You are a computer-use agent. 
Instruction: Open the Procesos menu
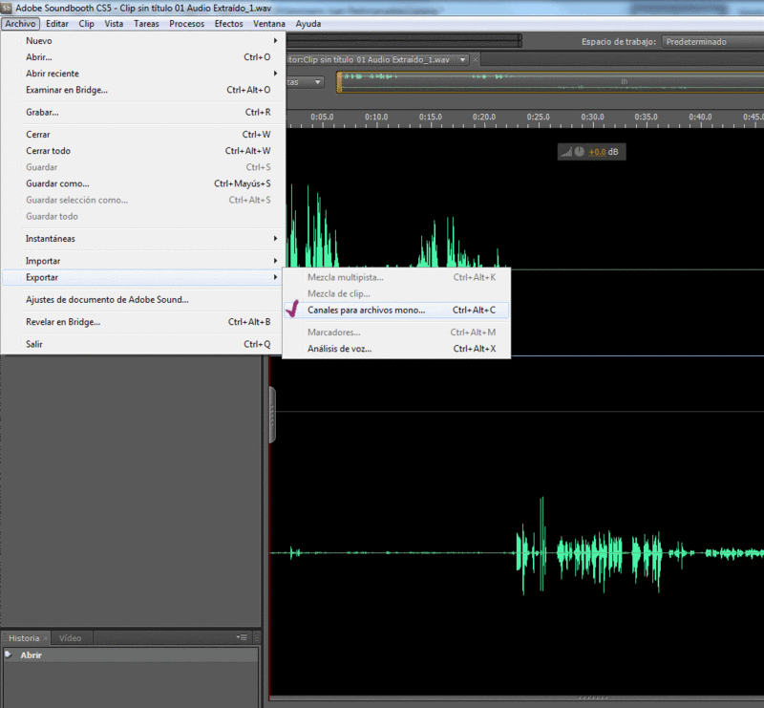pos(186,23)
